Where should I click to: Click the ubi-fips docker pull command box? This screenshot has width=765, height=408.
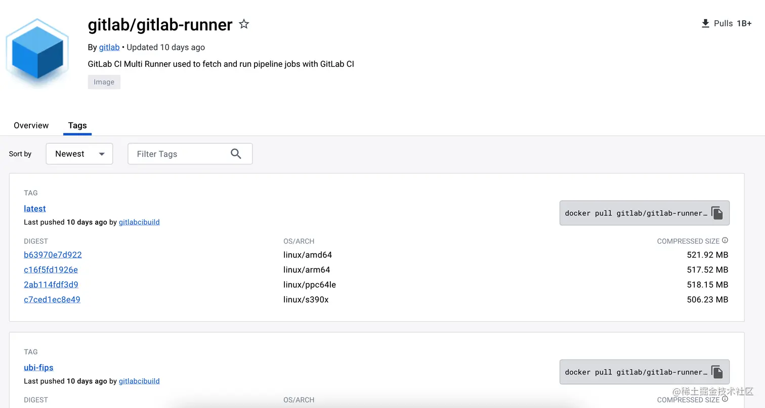pyautogui.click(x=645, y=372)
